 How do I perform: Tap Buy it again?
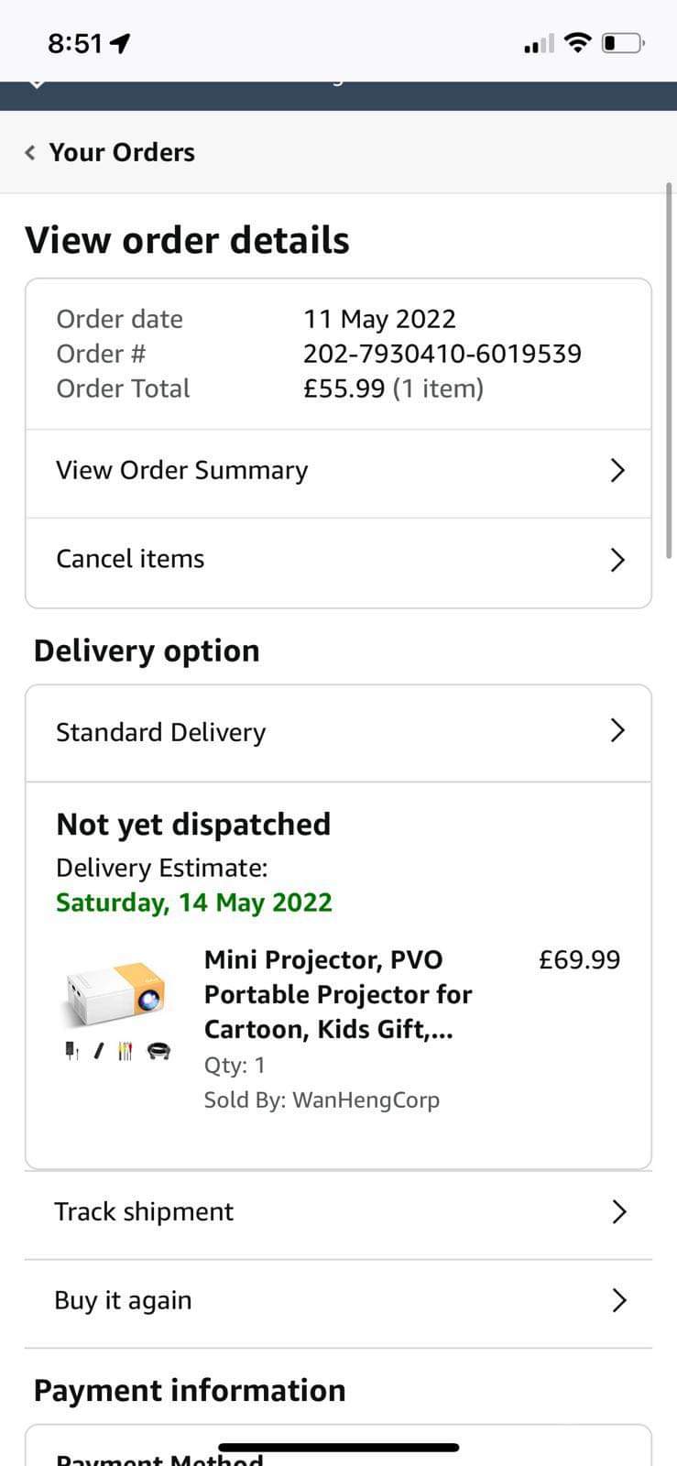click(123, 1300)
